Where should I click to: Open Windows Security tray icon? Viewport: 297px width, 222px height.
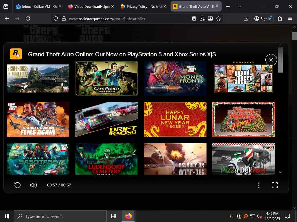click(x=239, y=216)
